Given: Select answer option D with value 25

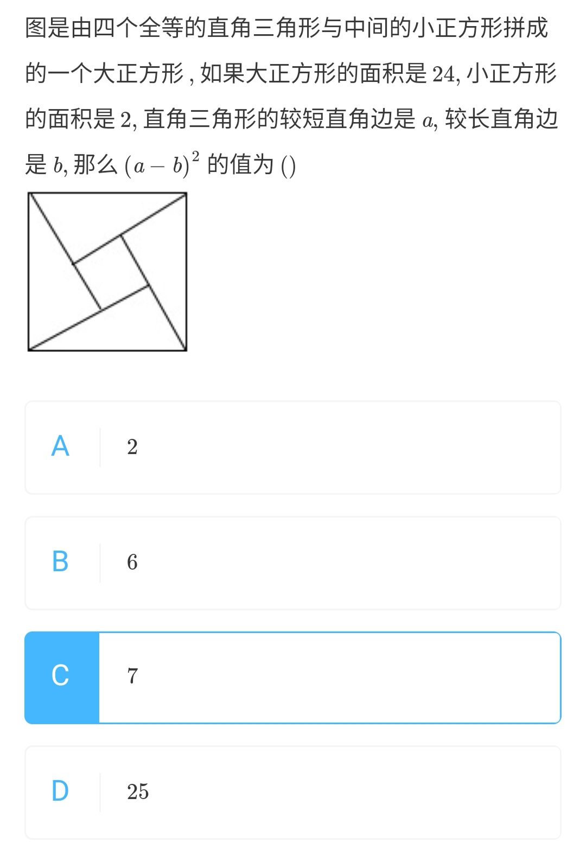Looking at the screenshot, I should pos(293,792).
